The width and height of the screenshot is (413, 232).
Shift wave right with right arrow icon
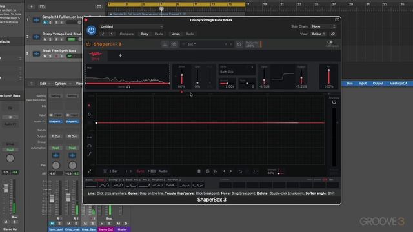tap(231, 171)
